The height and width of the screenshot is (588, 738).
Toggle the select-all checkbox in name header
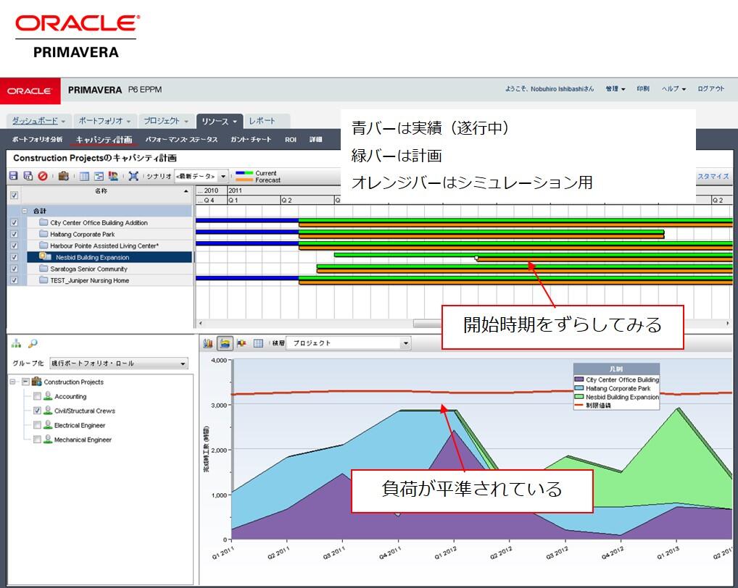click(14, 195)
